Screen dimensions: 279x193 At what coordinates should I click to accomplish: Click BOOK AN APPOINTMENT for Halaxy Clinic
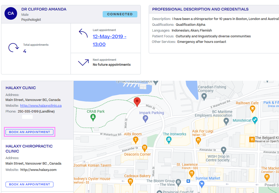coord(29,132)
